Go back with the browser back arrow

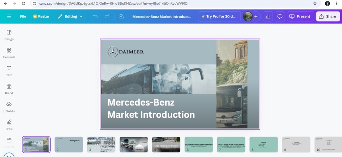(x=6, y=4)
